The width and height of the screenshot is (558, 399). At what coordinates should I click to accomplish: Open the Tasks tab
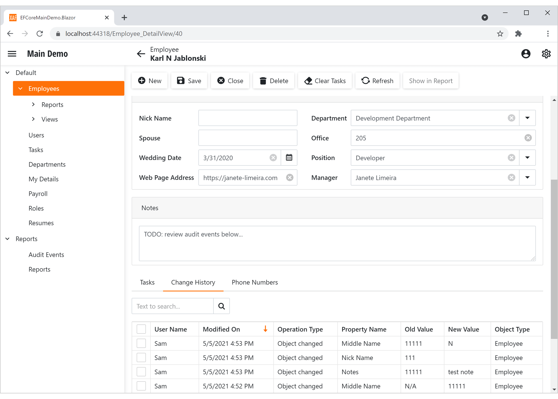tap(147, 282)
